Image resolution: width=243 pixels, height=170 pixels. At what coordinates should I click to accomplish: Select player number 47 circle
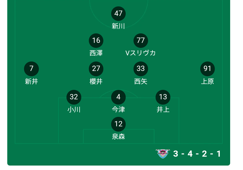pos(118,14)
